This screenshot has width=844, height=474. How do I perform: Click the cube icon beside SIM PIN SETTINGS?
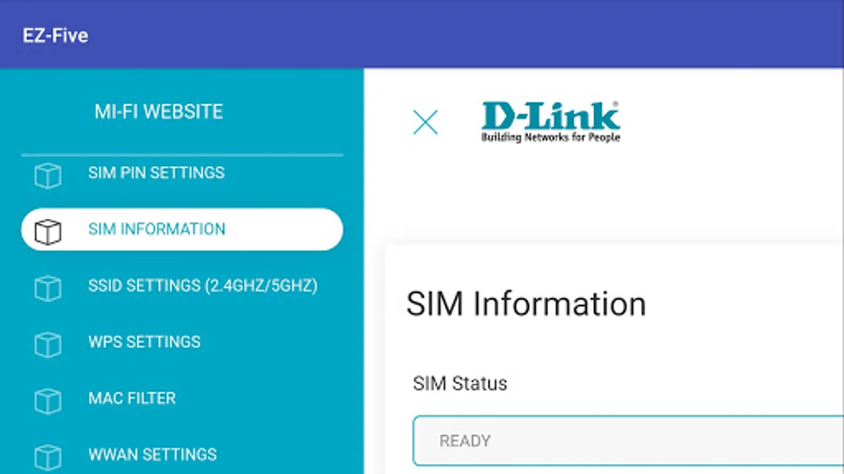(47, 175)
